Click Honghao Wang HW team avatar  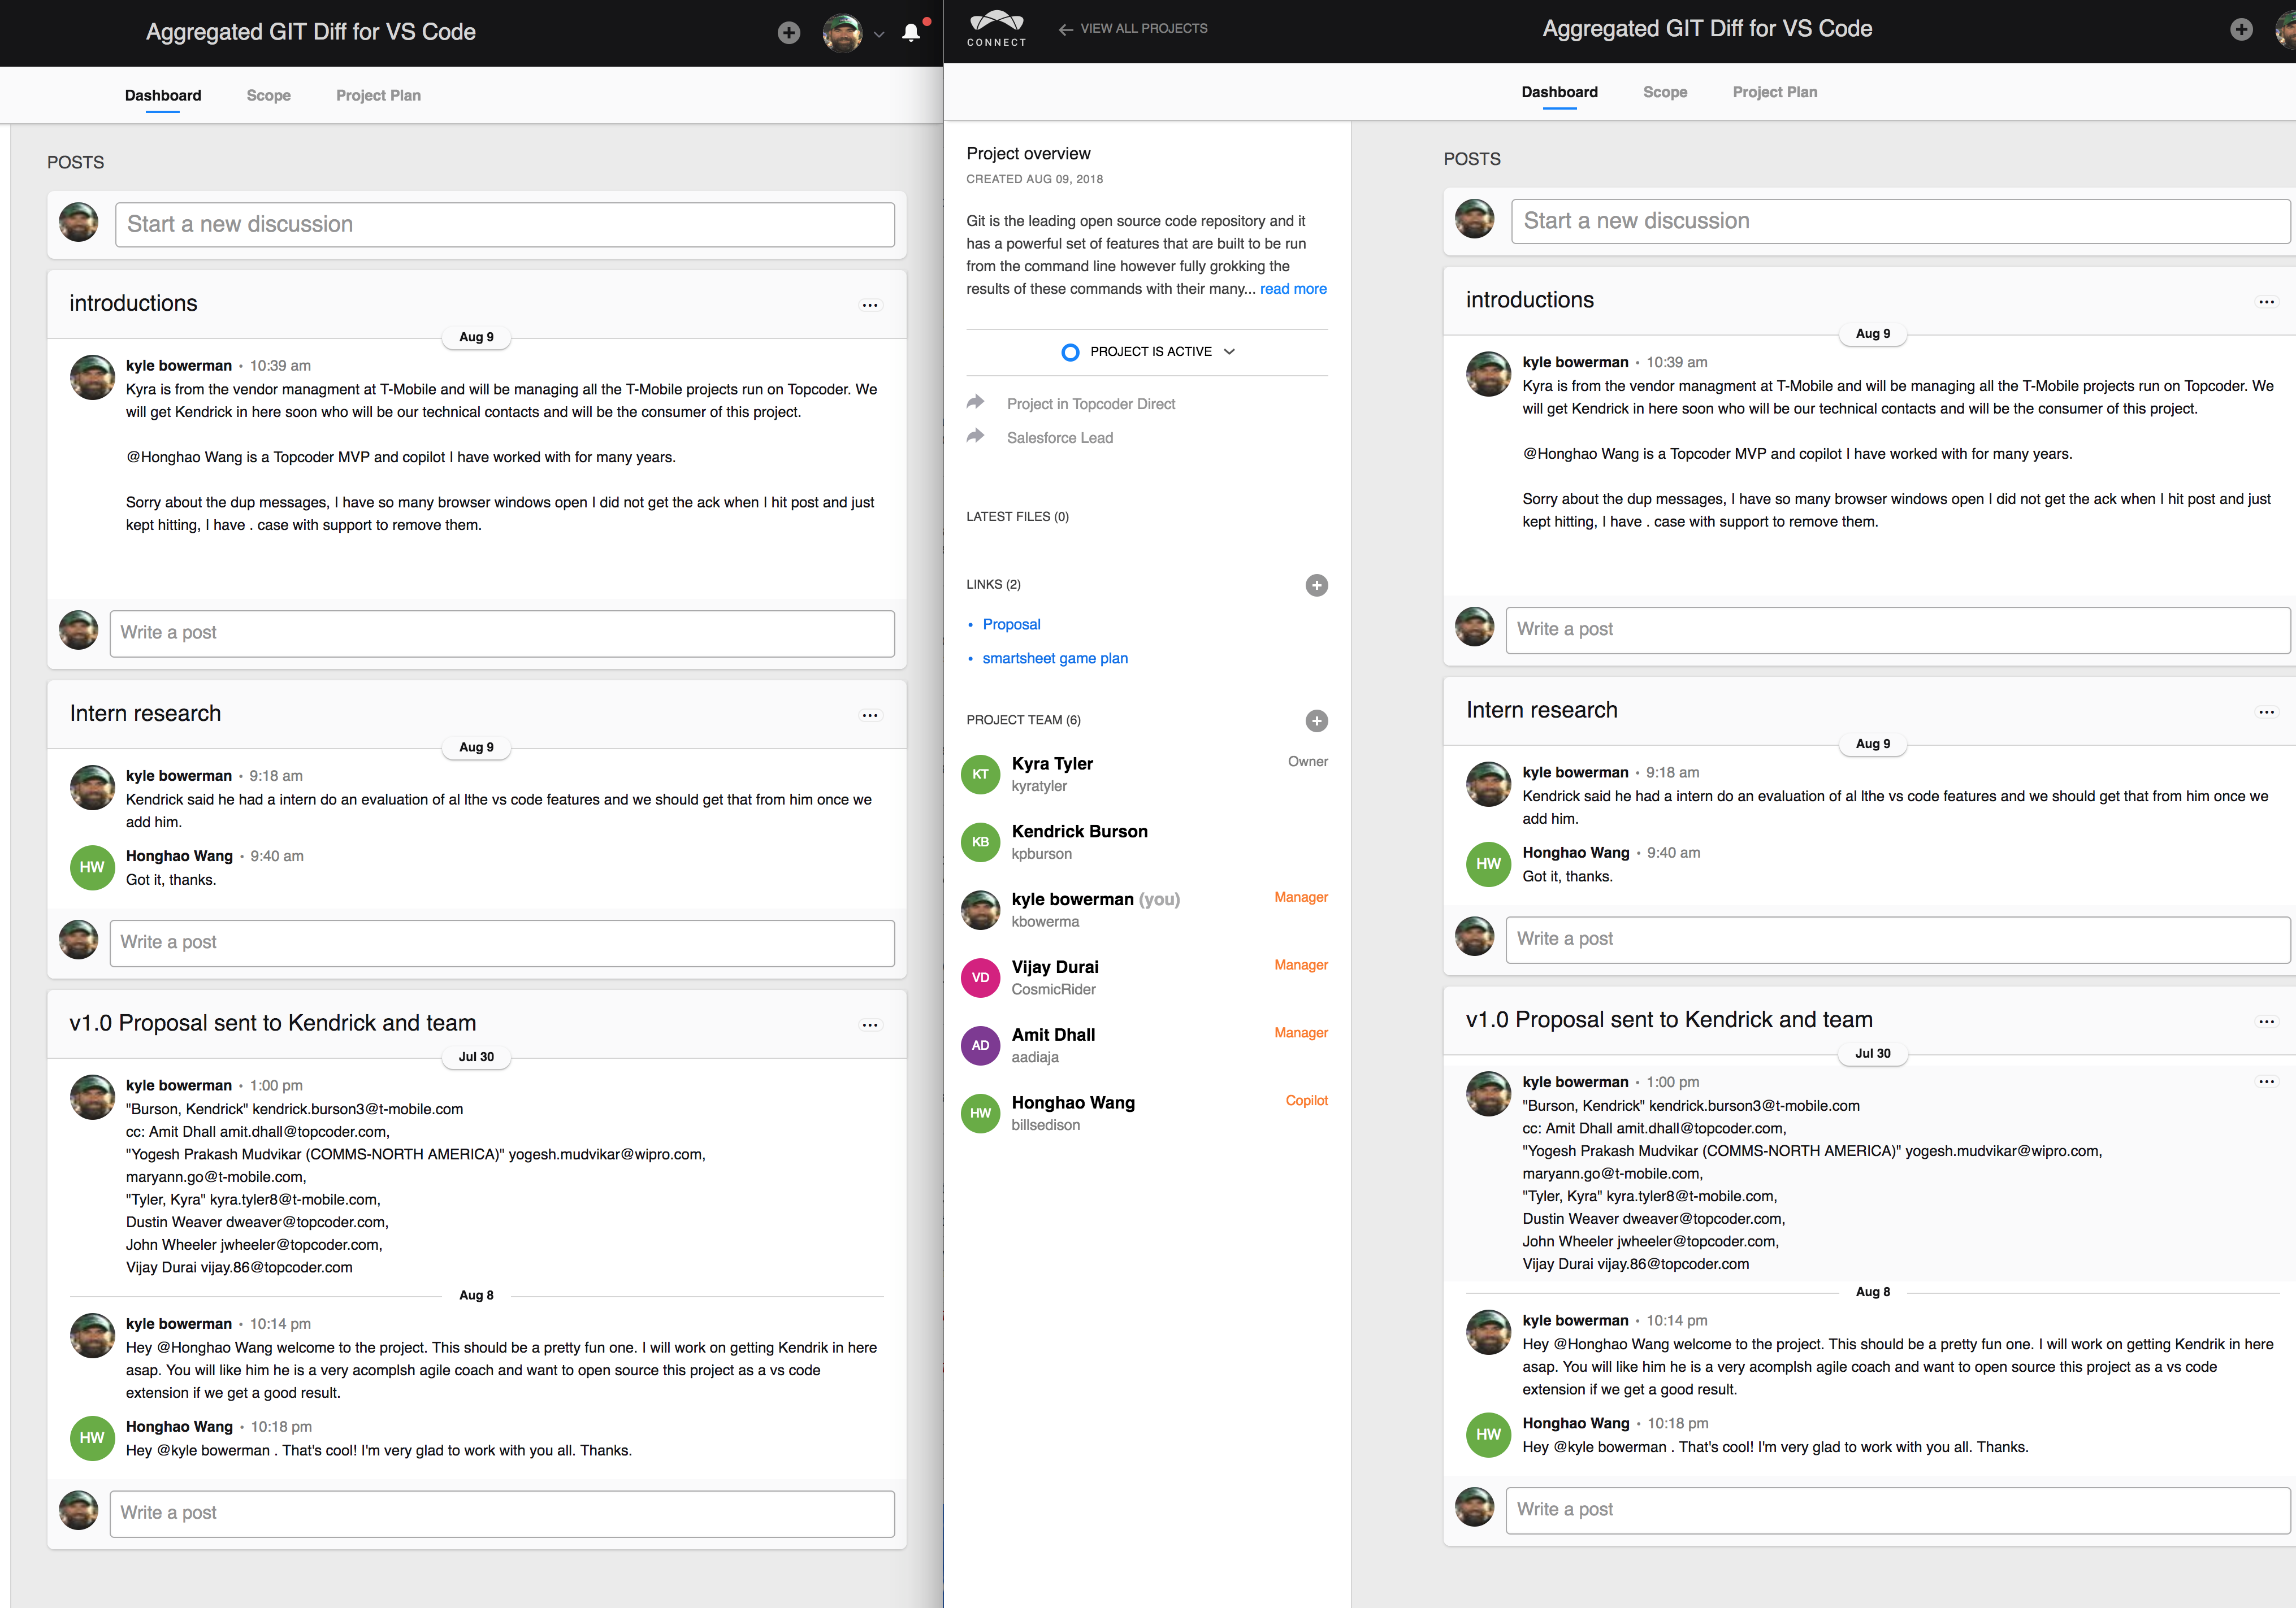(980, 1113)
